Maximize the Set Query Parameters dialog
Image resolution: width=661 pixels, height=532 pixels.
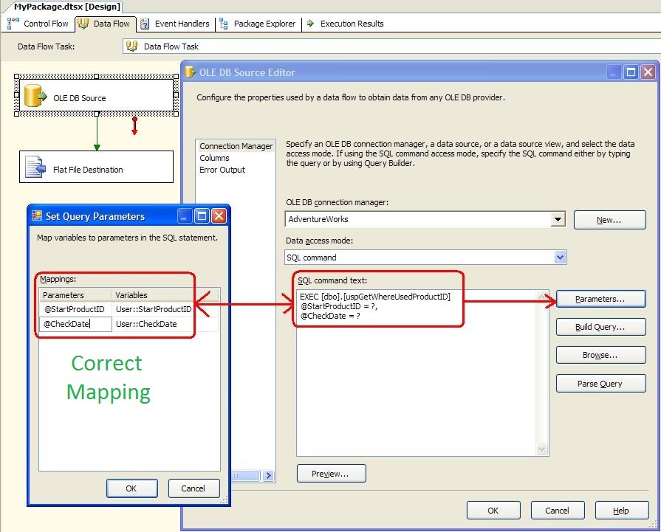coord(202,215)
